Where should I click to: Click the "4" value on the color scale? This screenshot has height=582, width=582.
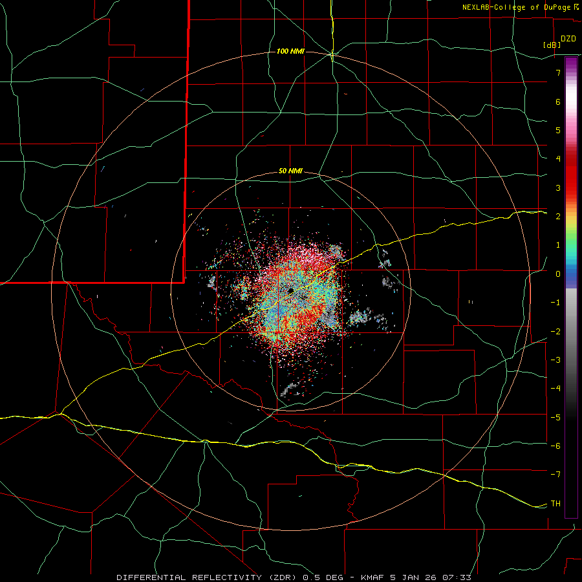[x=558, y=159]
